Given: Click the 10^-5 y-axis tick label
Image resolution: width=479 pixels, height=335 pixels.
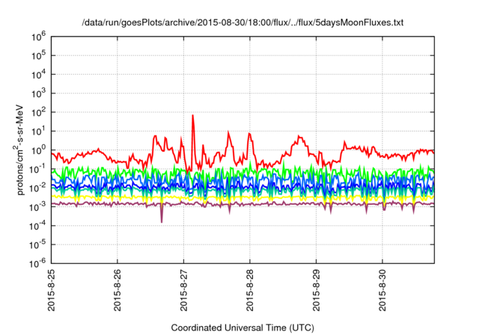Looking at the screenshot, I should [38, 245].
